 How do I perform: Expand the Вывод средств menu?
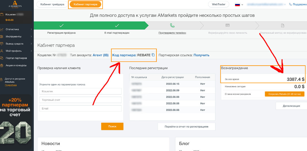pos(31,44)
